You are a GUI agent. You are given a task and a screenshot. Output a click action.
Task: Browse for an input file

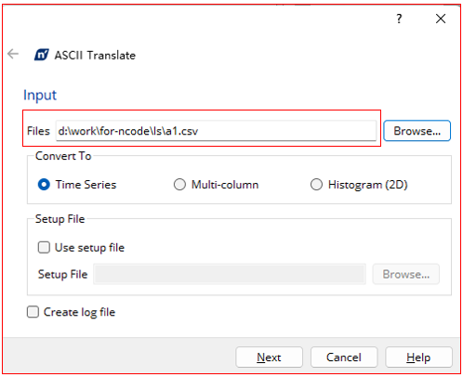pos(417,131)
